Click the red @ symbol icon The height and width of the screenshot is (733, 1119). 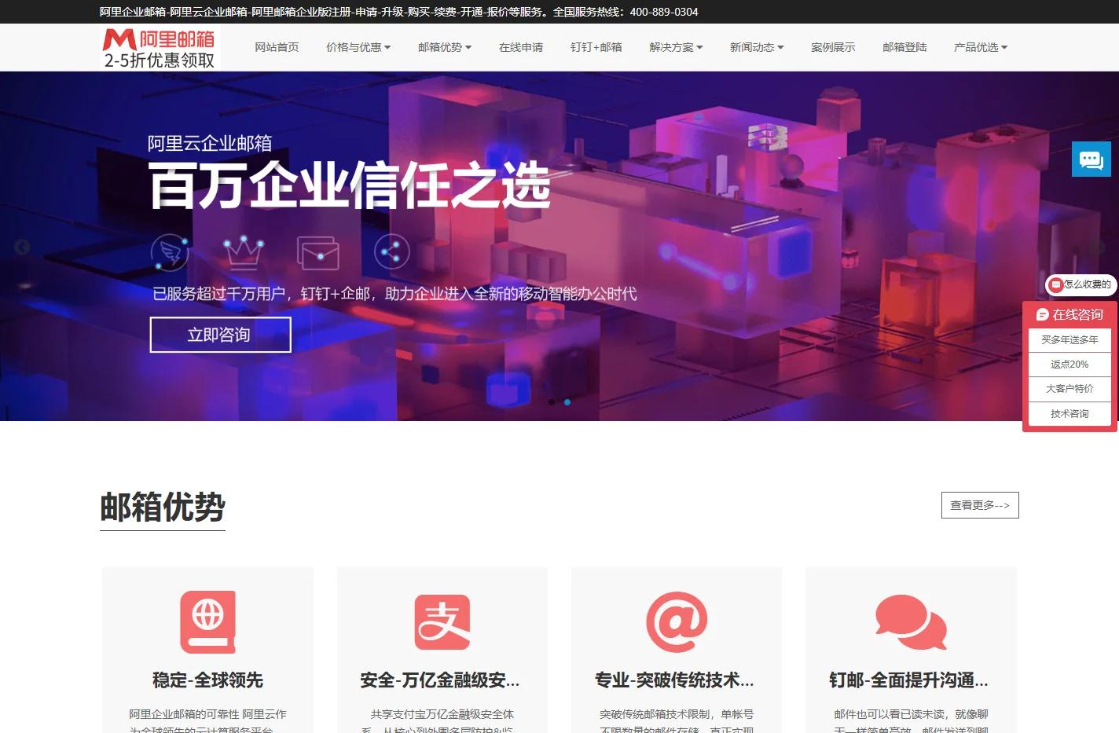(x=677, y=622)
